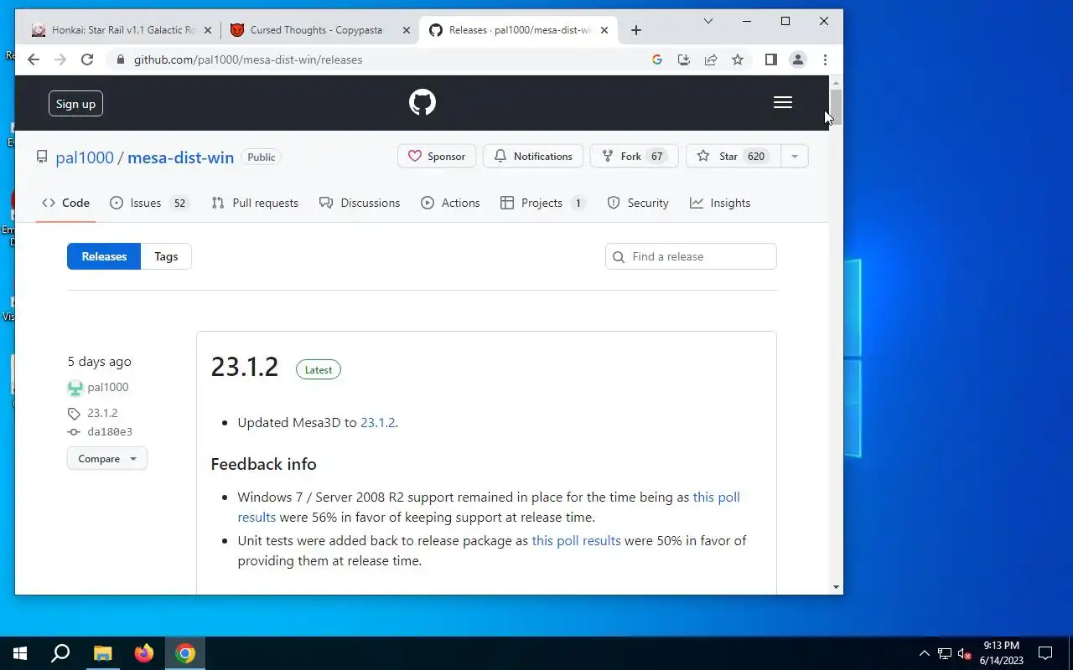This screenshot has height=670, width=1073.
Task: Open the Chrome three-dot menu
Action: (x=825, y=59)
